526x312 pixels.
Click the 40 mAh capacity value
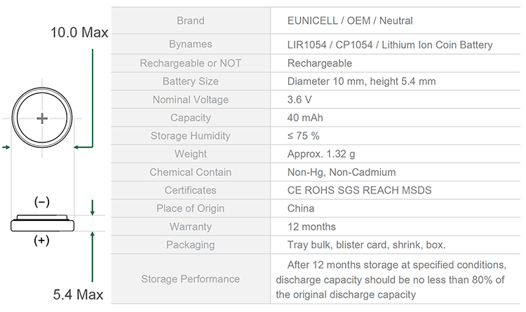pos(305,118)
